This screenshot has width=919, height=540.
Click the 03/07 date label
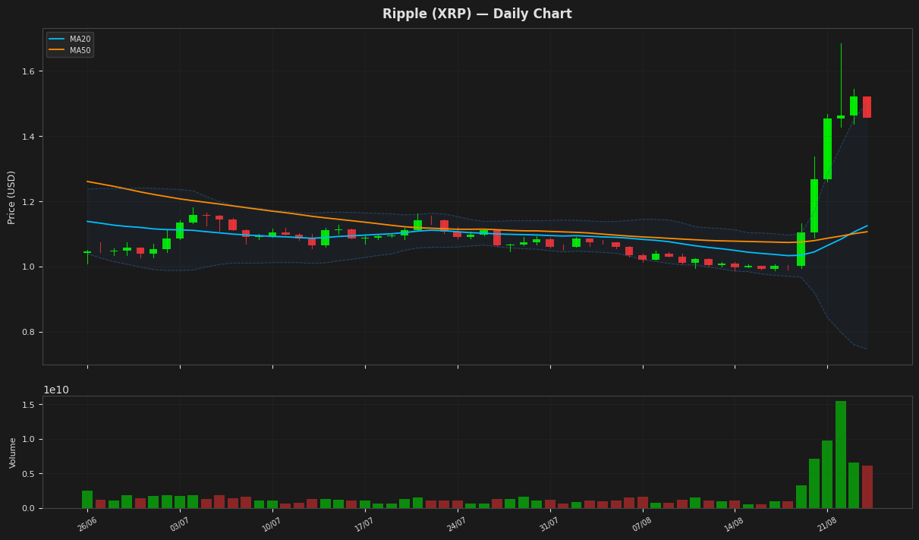click(180, 524)
